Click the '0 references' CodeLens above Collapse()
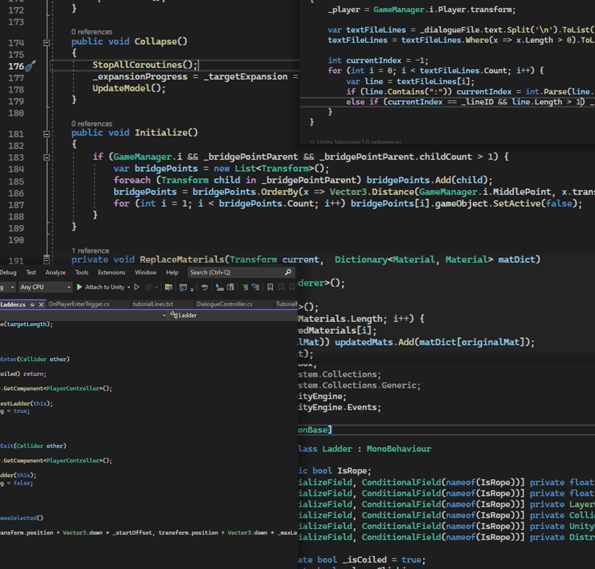The width and height of the screenshot is (595, 569). click(92, 31)
